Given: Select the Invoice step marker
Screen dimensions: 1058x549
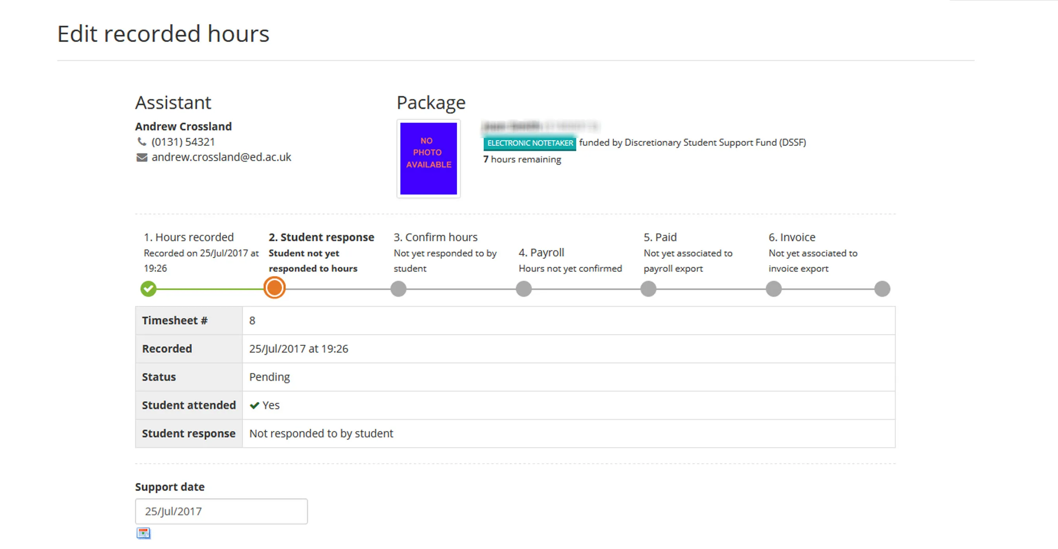Looking at the screenshot, I should coord(773,289).
